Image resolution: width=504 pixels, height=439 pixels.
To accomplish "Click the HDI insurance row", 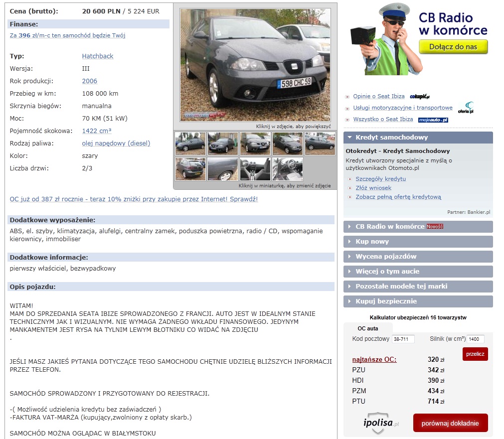I will 398,381.
